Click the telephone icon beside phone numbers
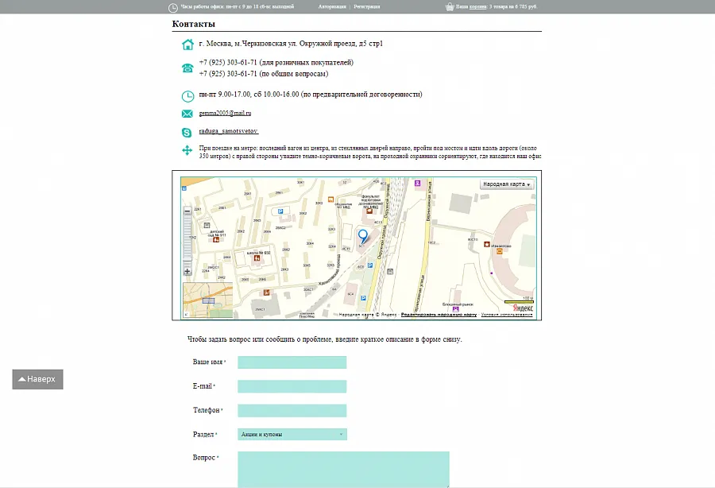 pyautogui.click(x=187, y=68)
